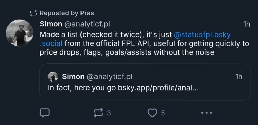Click the small avatar in quoted post
Screen dimensions: 258x125
pos(53,77)
